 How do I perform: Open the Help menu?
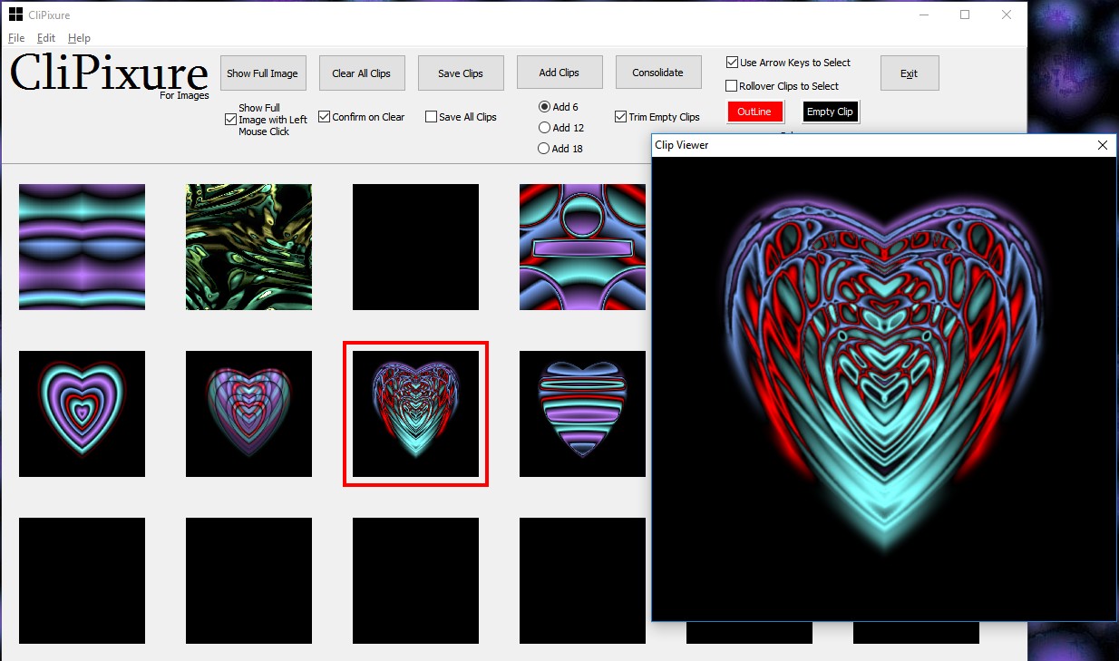(x=80, y=38)
